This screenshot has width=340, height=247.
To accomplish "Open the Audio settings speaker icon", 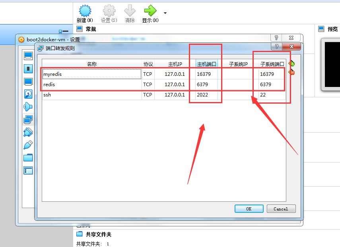I will point(28,107).
